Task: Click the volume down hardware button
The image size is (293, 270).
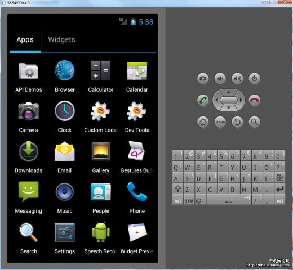Action: (220, 78)
